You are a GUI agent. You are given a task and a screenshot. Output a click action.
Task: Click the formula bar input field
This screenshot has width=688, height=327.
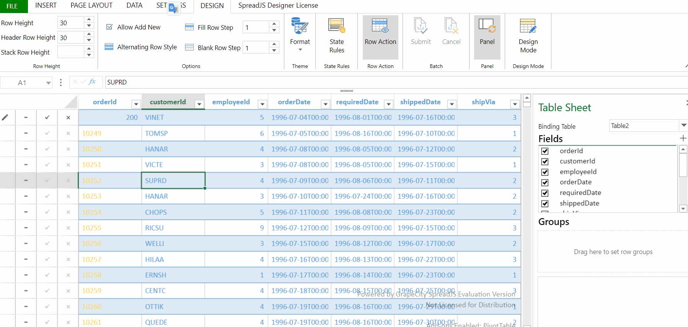[383, 82]
